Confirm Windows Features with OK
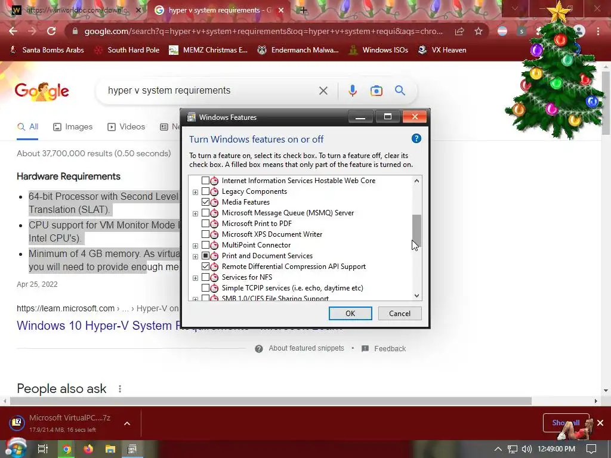Image resolution: width=611 pixels, height=458 pixels. 350,314
